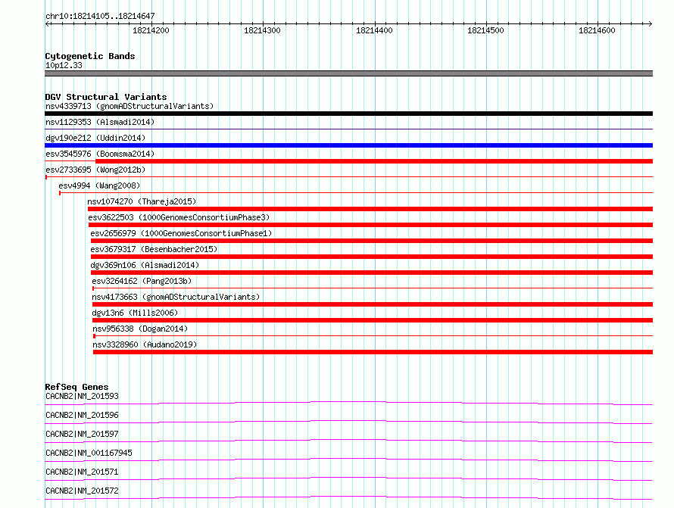Viewport: 674px width, 508px height.
Task: Click the red bar for esv3545976
Action: (x=374, y=161)
